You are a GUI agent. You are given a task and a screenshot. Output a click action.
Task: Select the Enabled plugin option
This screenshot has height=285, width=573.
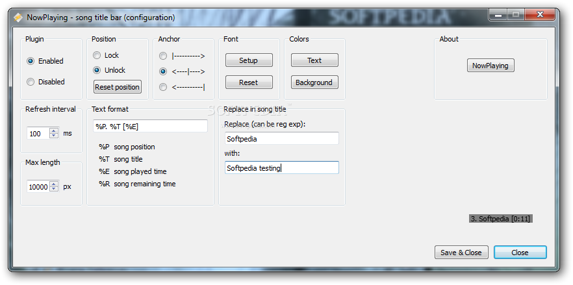(x=45, y=61)
